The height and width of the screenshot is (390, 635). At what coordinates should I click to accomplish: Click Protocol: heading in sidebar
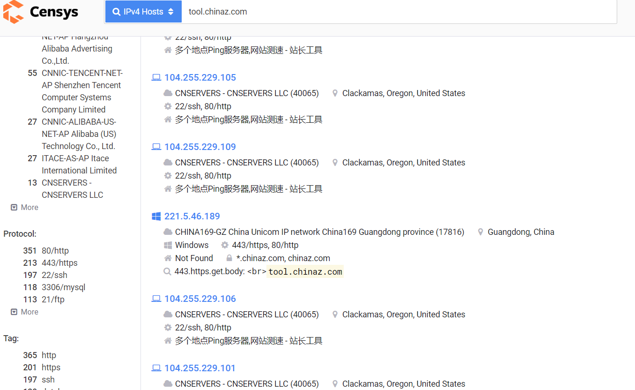20,234
